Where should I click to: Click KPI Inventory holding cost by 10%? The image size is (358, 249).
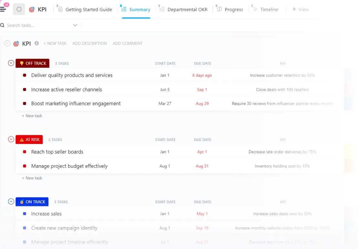coord(282,166)
